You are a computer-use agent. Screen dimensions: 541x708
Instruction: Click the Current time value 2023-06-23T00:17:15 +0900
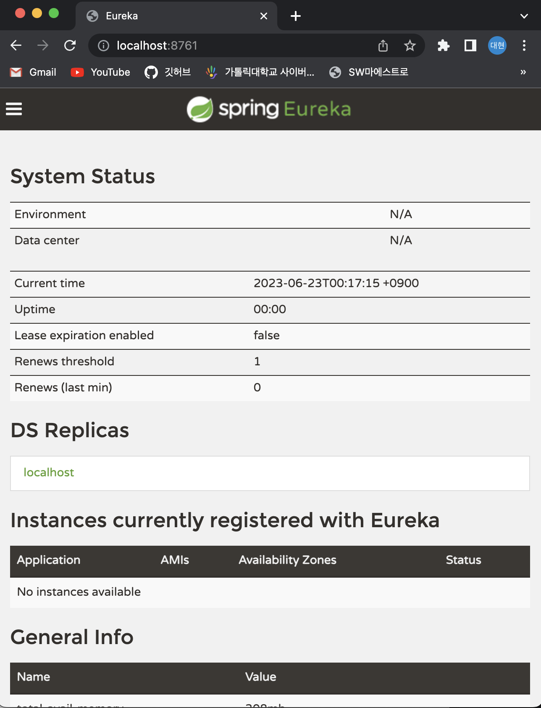[336, 283]
